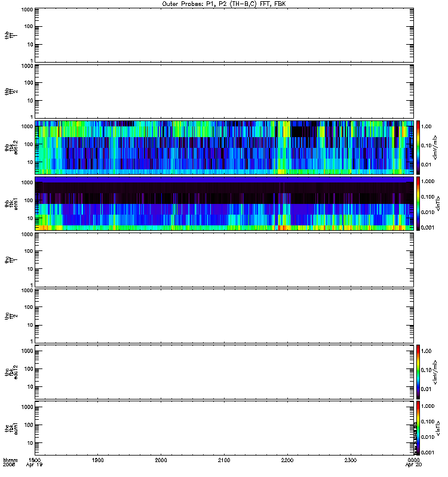Click the '2000' time axis label

coord(161,460)
